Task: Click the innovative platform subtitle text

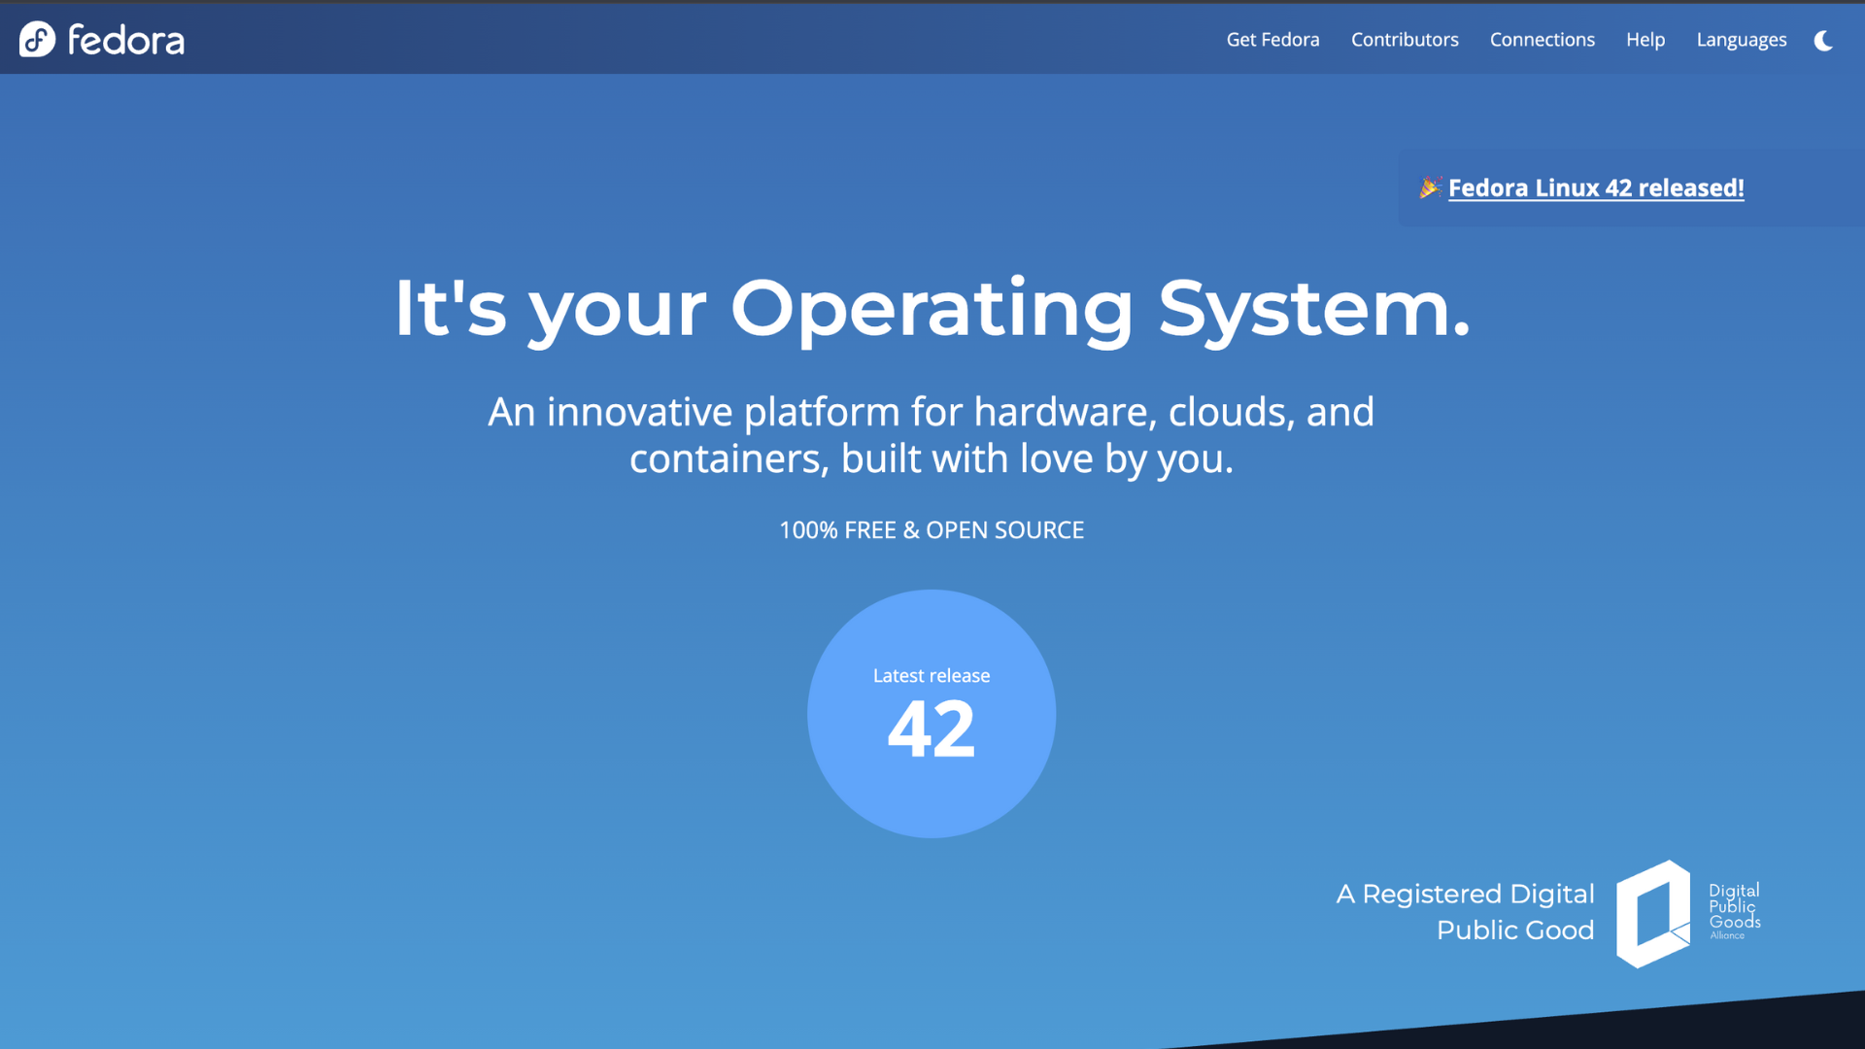Action: click(x=931, y=434)
